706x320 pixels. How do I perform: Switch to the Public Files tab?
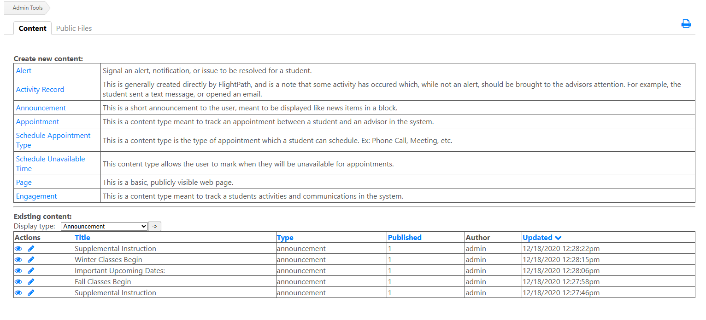click(74, 28)
